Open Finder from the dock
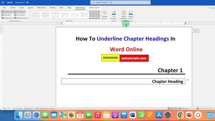Screen dimensions: 215x121 point(19,115)
